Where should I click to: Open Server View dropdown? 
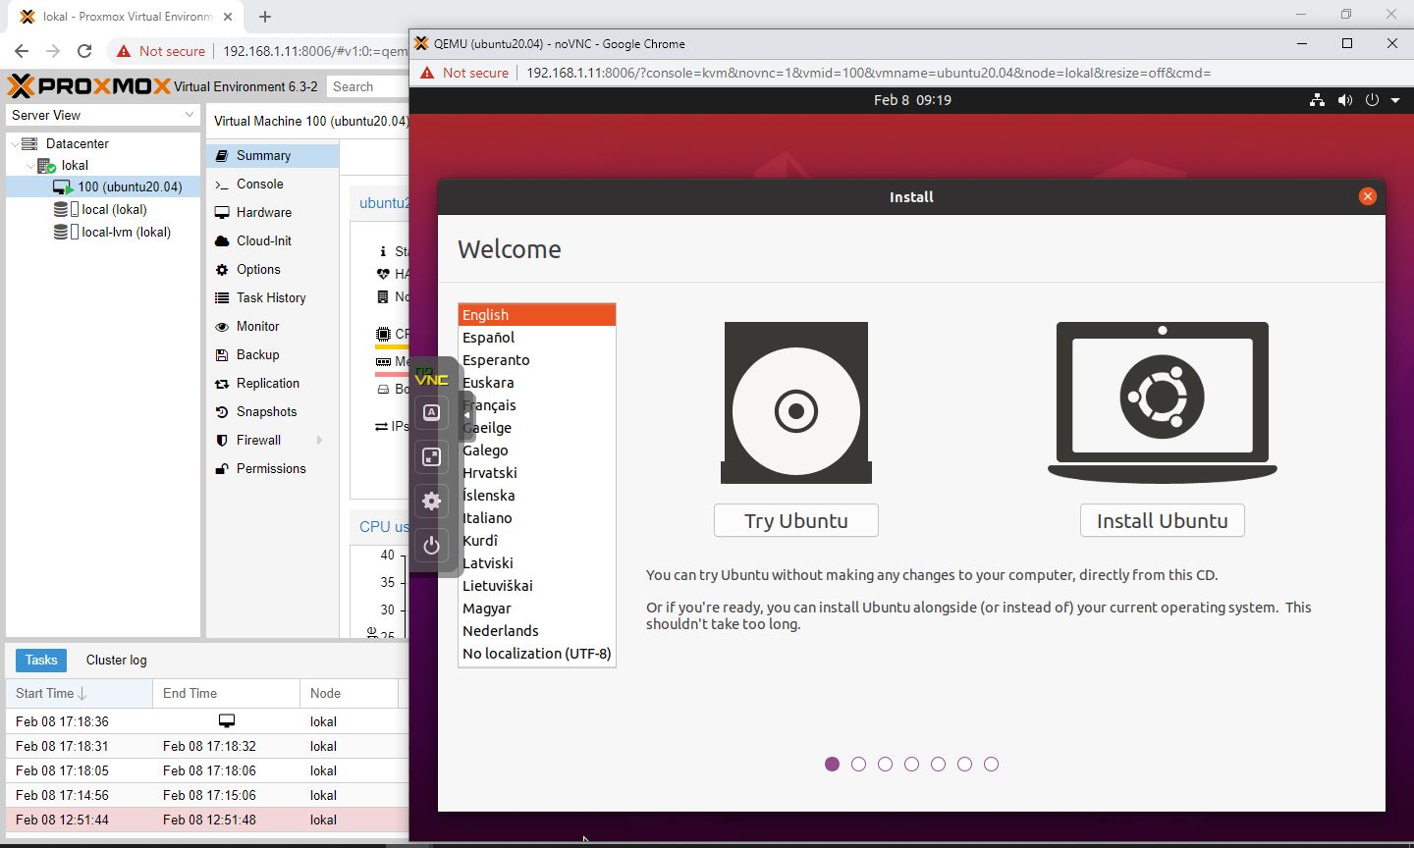[103, 115]
